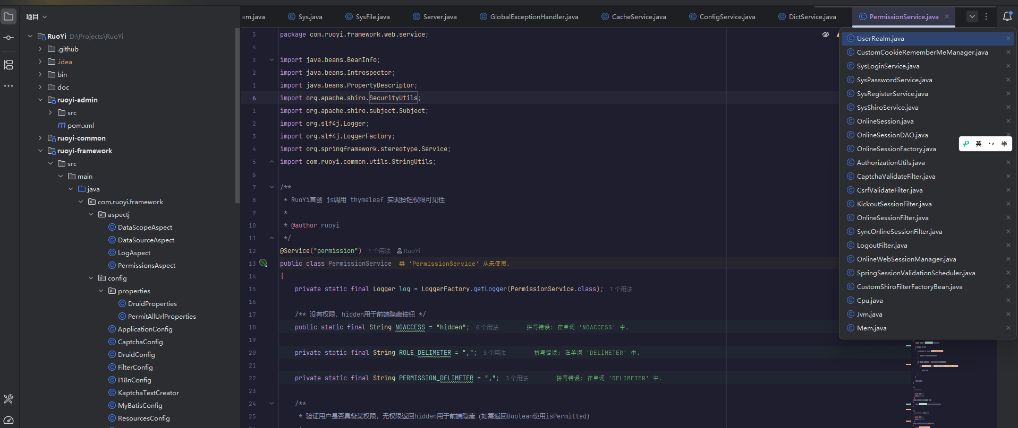Collapse the aspectj package
The width and height of the screenshot is (1018, 428).
[x=91, y=214]
